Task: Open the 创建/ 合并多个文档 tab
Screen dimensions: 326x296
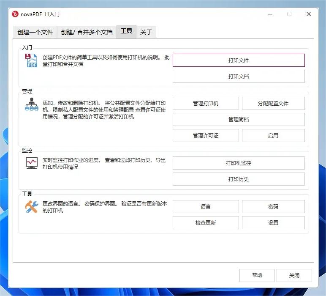Action: point(87,32)
